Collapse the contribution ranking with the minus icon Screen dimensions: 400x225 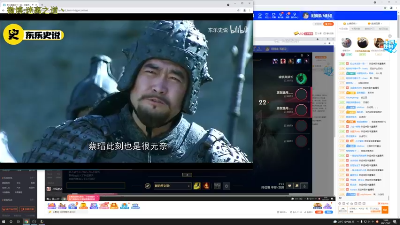pyautogui.click(x=390, y=36)
